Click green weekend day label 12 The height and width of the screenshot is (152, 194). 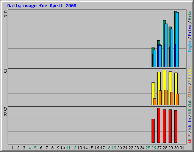coord(74,148)
